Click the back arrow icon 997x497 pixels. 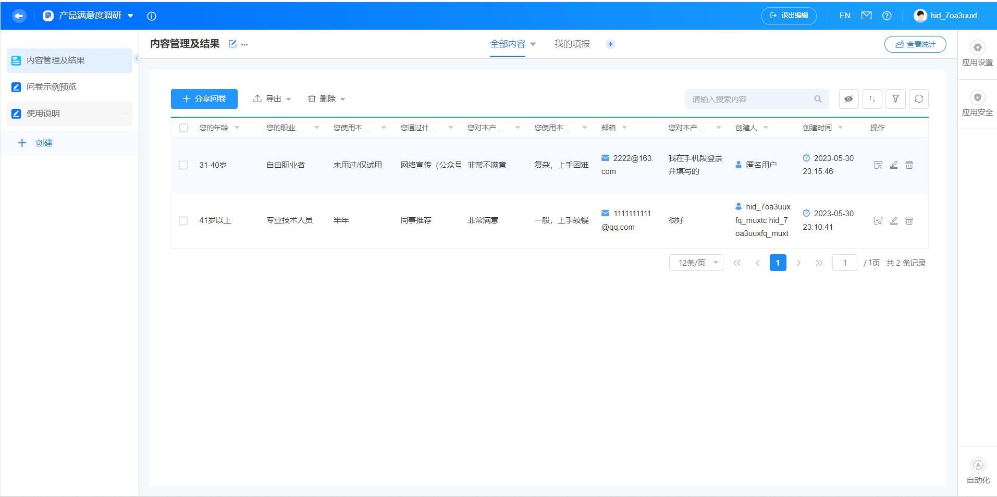click(19, 16)
